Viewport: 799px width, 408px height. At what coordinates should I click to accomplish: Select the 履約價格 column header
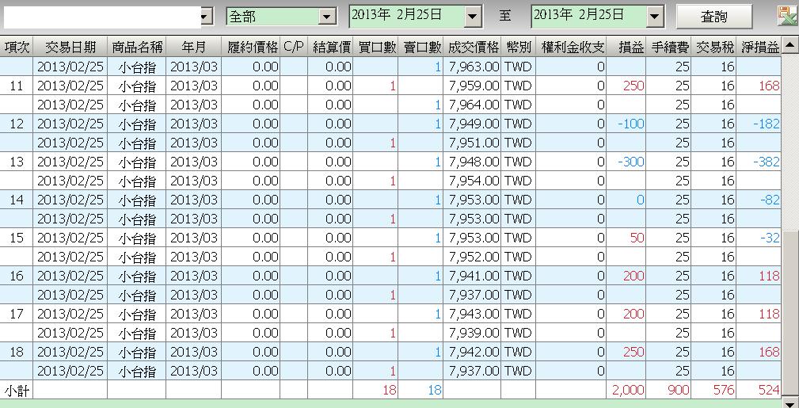click(x=250, y=48)
